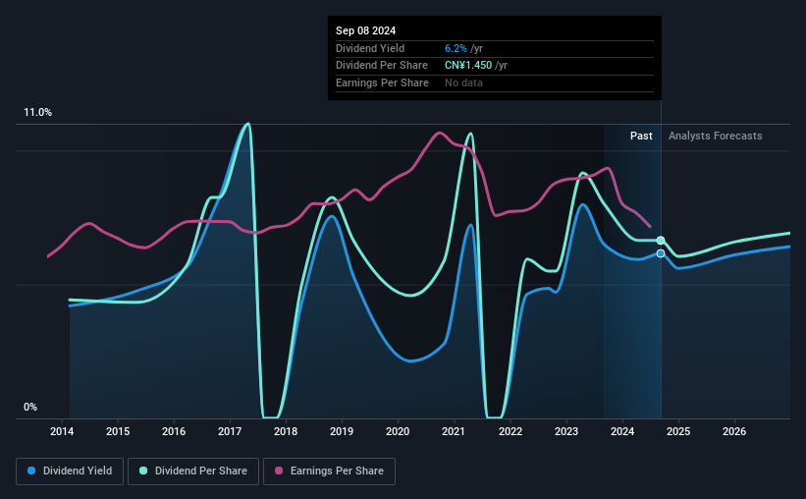The image size is (806, 499).
Task: Click the 2017 x-axis label
Action: click(230, 431)
